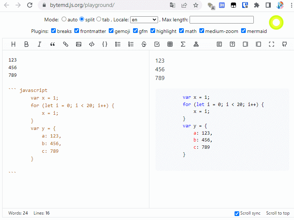Bookmark this page with the star
Viewport: 294px width, 220px height.
click(196, 5)
